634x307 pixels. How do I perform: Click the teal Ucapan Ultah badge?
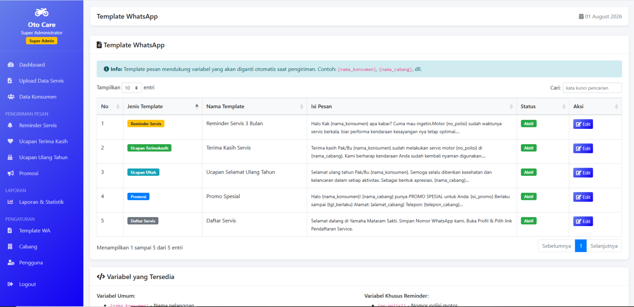pos(143,172)
